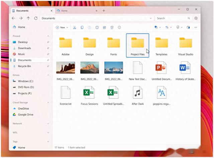Open the sort options dropdown
This screenshot has height=158, width=214.
(x=169, y=28)
